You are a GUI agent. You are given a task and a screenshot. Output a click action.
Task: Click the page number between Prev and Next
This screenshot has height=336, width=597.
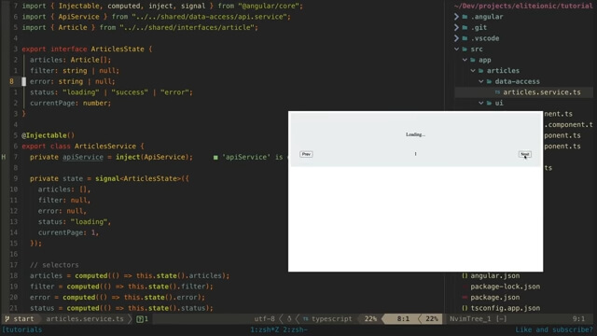(415, 154)
